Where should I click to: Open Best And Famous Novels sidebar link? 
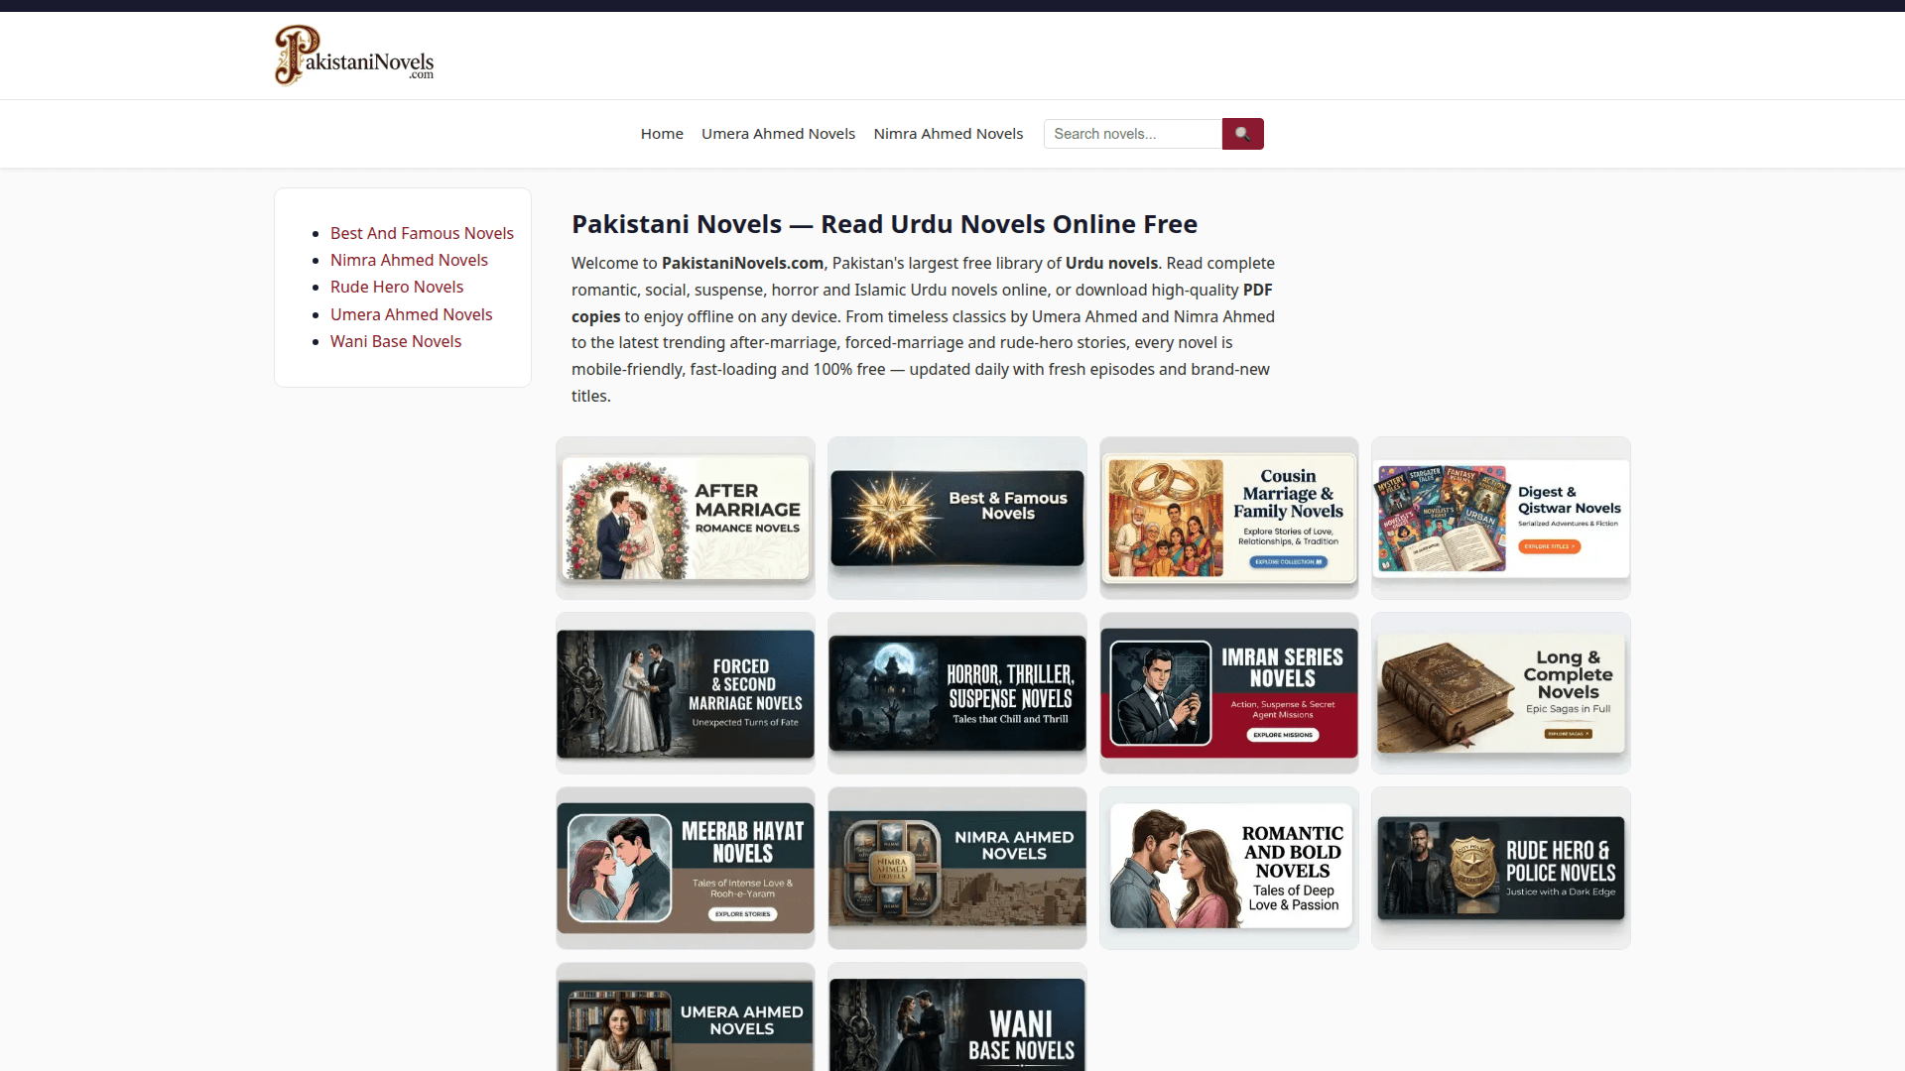pos(422,233)
